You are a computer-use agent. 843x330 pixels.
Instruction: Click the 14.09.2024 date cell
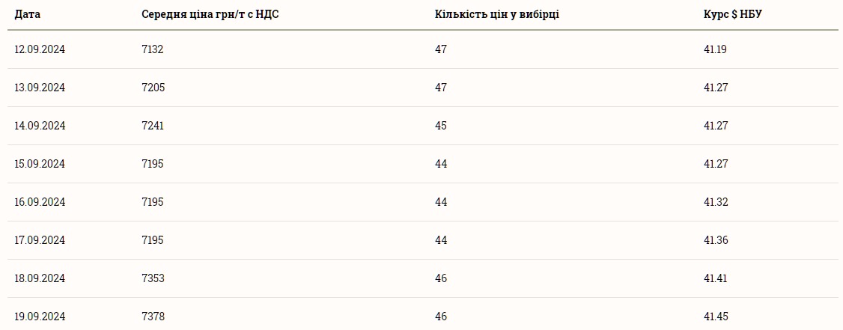point(40,126)
